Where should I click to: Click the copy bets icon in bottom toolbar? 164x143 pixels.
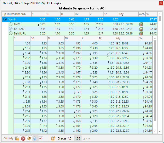coord(17,138)
